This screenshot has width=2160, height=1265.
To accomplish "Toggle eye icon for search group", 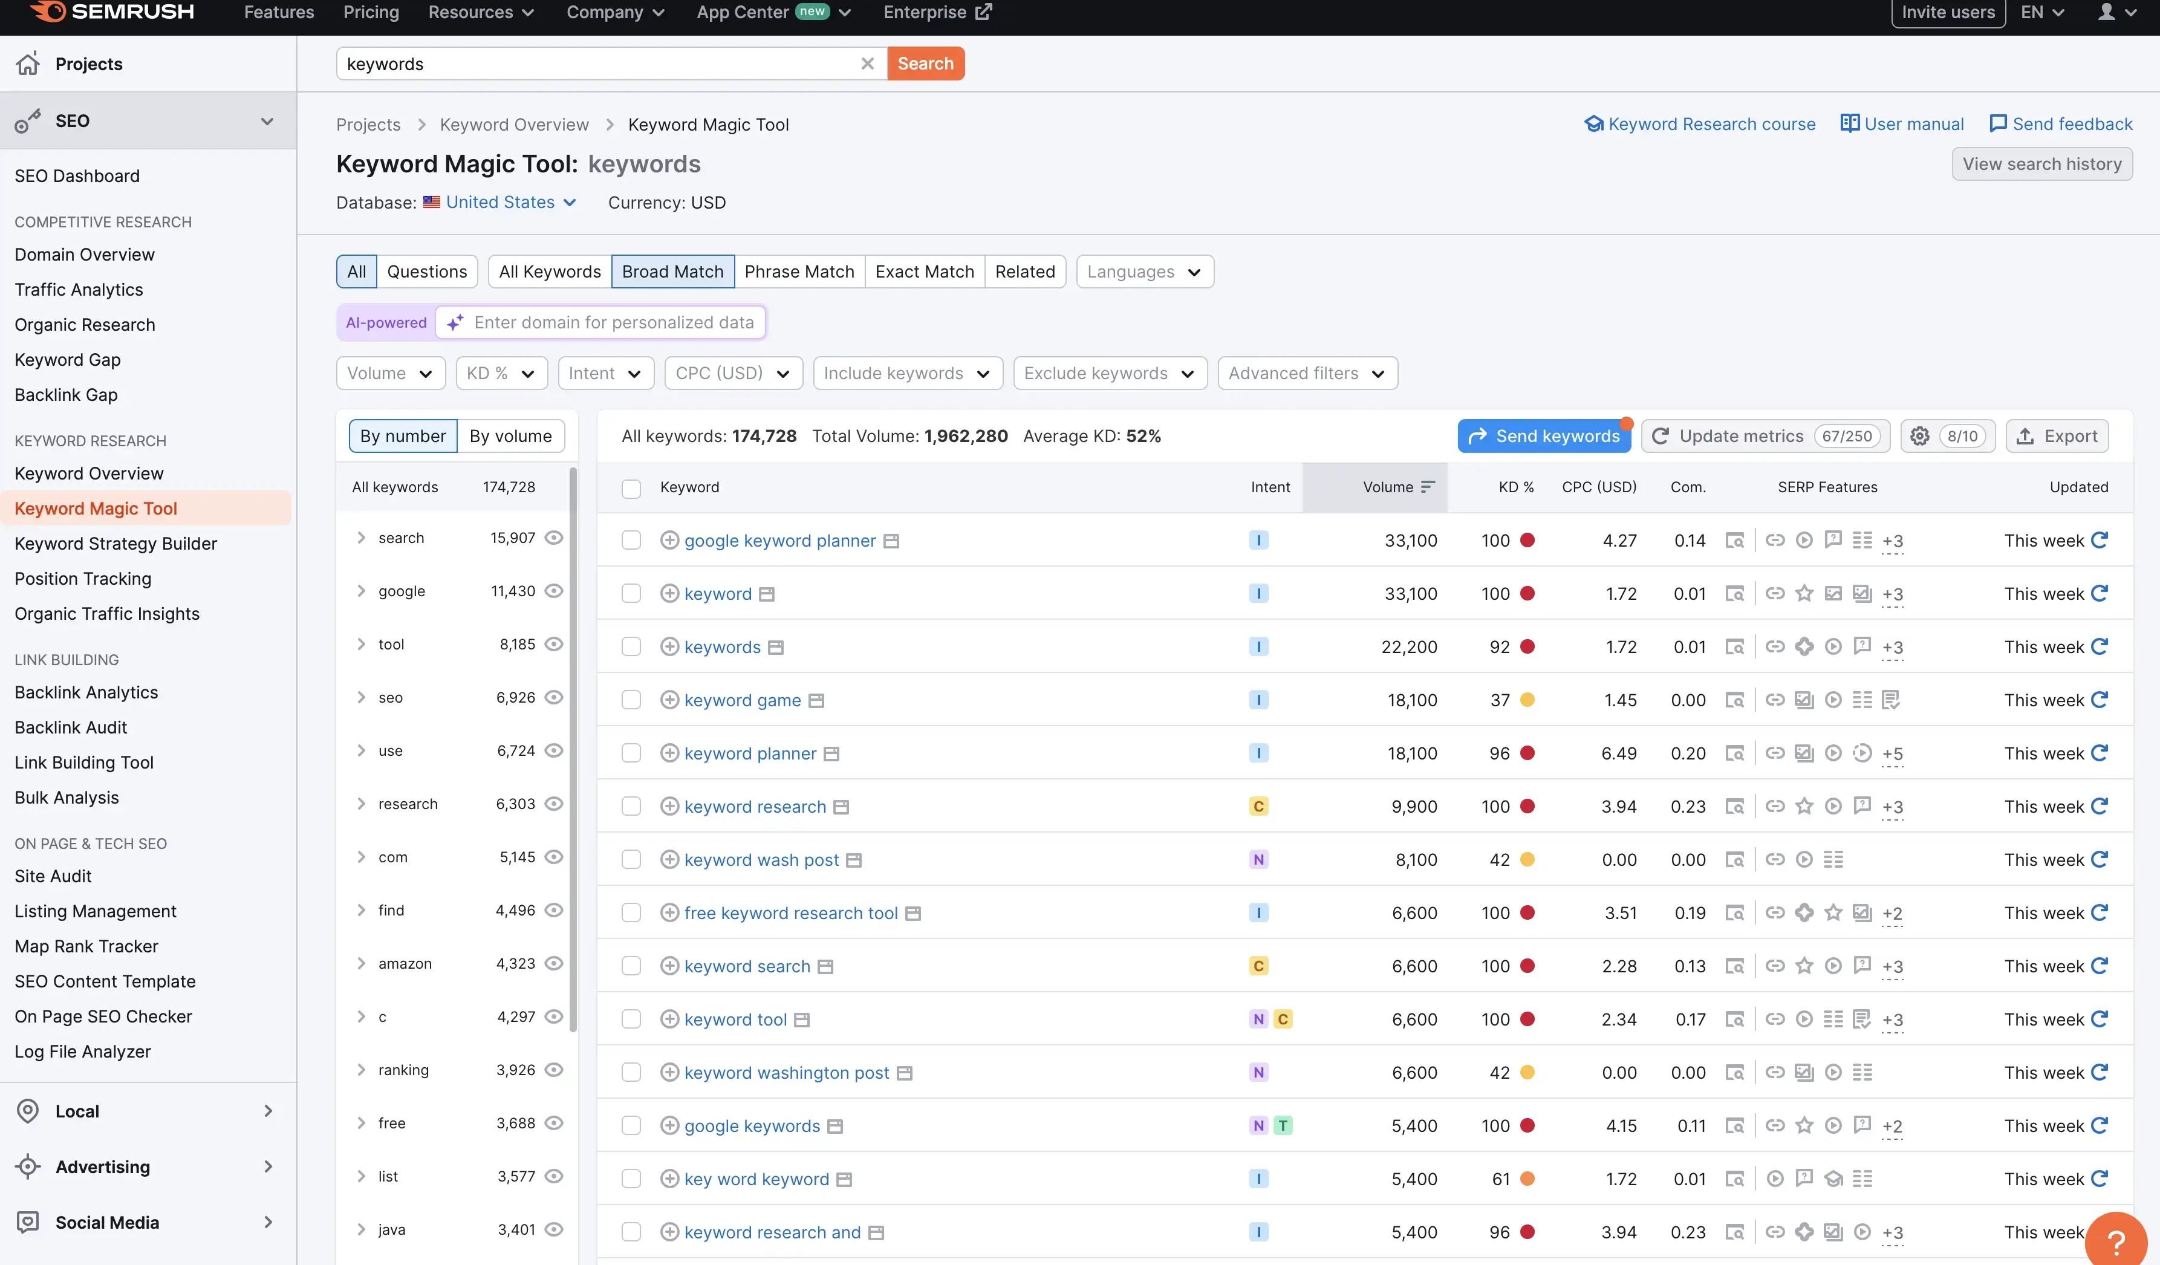I will tap(555, 538).
